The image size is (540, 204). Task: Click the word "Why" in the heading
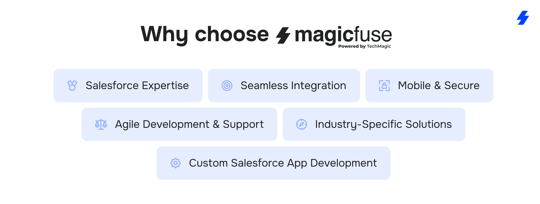tap(164, 34)
